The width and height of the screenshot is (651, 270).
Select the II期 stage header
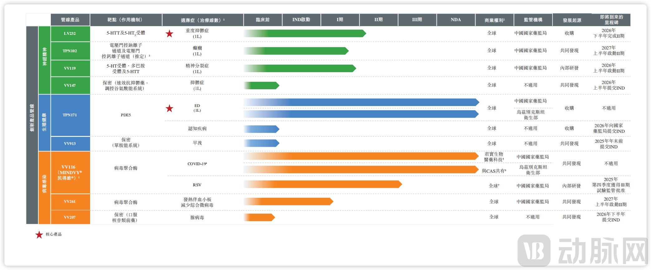click(x=379, y=20)
